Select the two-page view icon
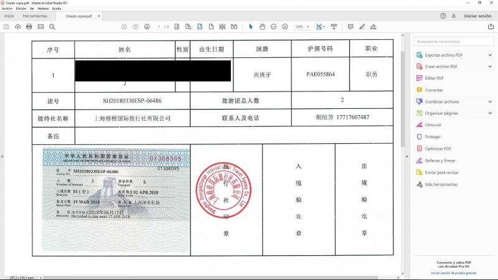498x280 pixels. 234,27
